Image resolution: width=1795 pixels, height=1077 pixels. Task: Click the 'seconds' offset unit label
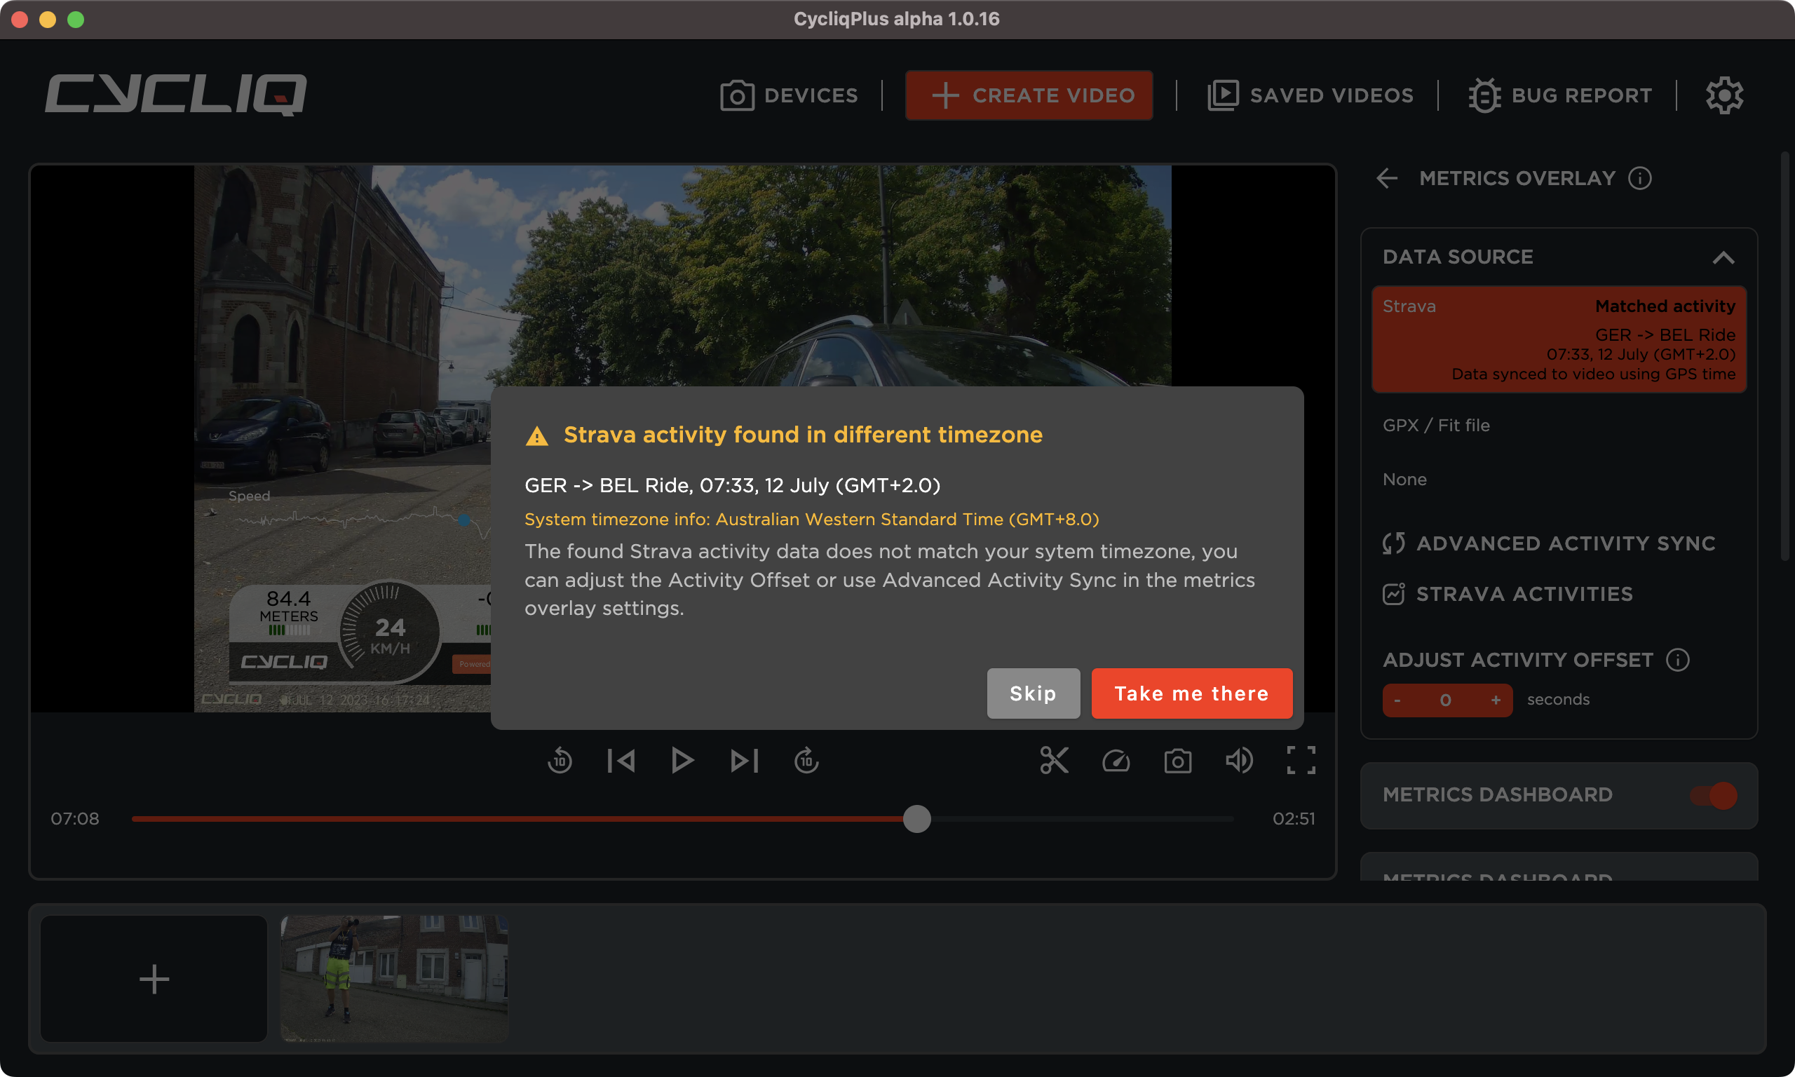point(1559,700)
